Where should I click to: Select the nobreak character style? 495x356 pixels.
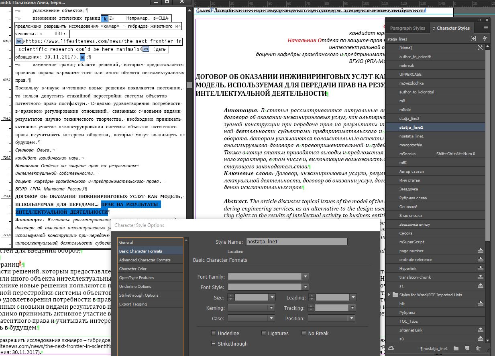point(435,65)
